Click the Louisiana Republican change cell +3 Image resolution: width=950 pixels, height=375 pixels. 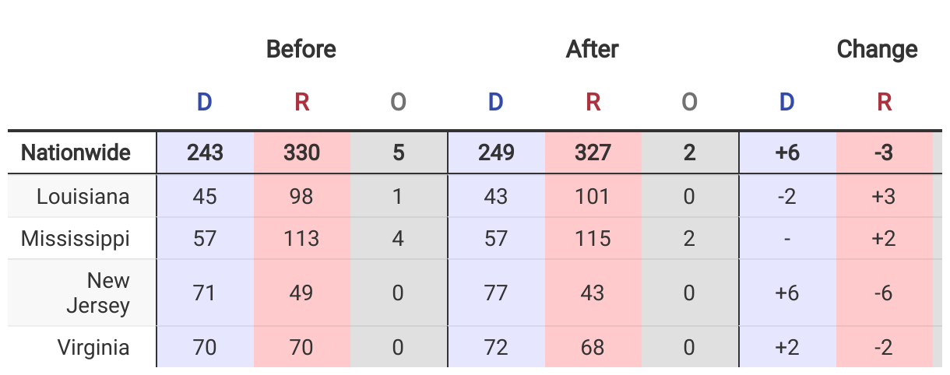pyautogui.click(x=884, y=196)
